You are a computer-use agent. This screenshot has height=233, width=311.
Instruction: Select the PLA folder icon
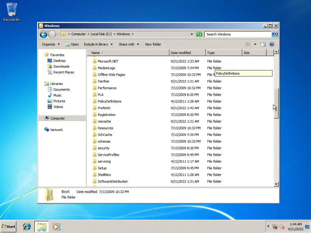[94, 95]
